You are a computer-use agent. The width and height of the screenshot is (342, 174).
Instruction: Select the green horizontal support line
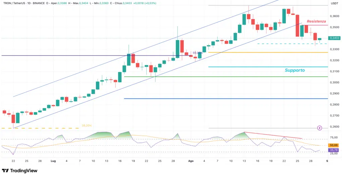click(225, 77)
